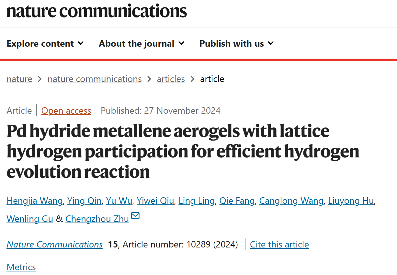Expand the Publish with us chevron
397x275 pixels.
271,43
